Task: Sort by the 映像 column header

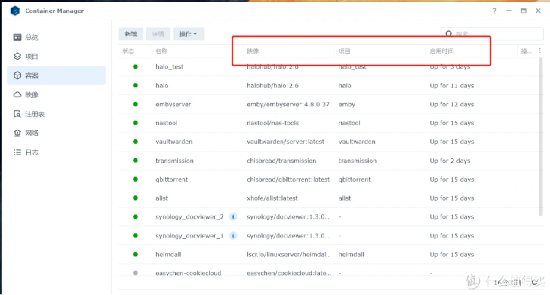Action: (253, 51)
